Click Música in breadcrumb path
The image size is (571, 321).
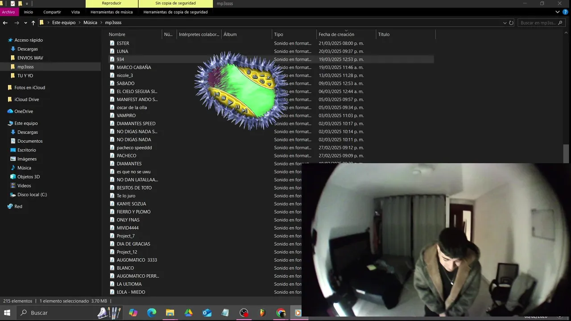tap(90, 23)
